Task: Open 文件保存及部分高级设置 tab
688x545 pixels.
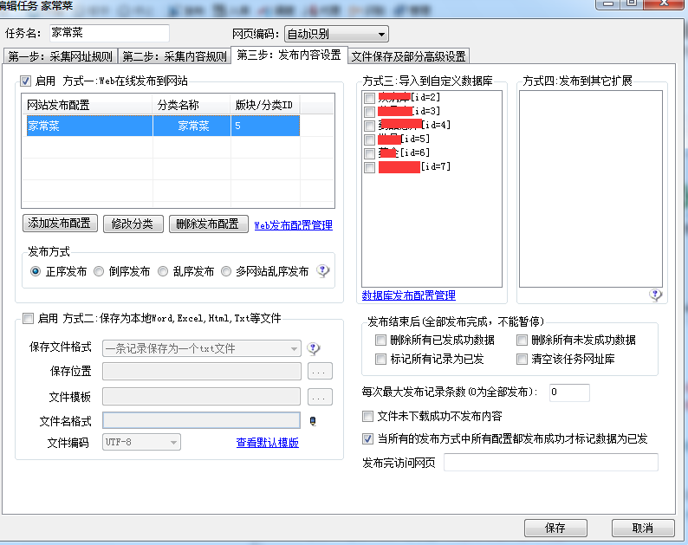Action: pos(409,57)
